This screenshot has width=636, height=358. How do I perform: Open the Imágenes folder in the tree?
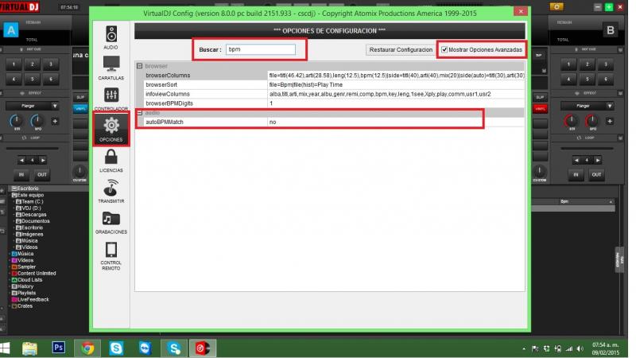pyautogui.click(x=29, y=234)
